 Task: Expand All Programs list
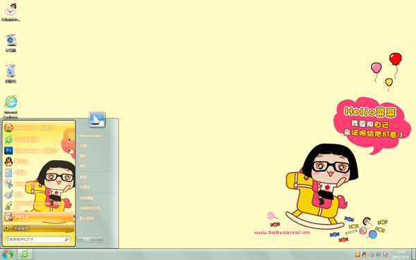39,228
